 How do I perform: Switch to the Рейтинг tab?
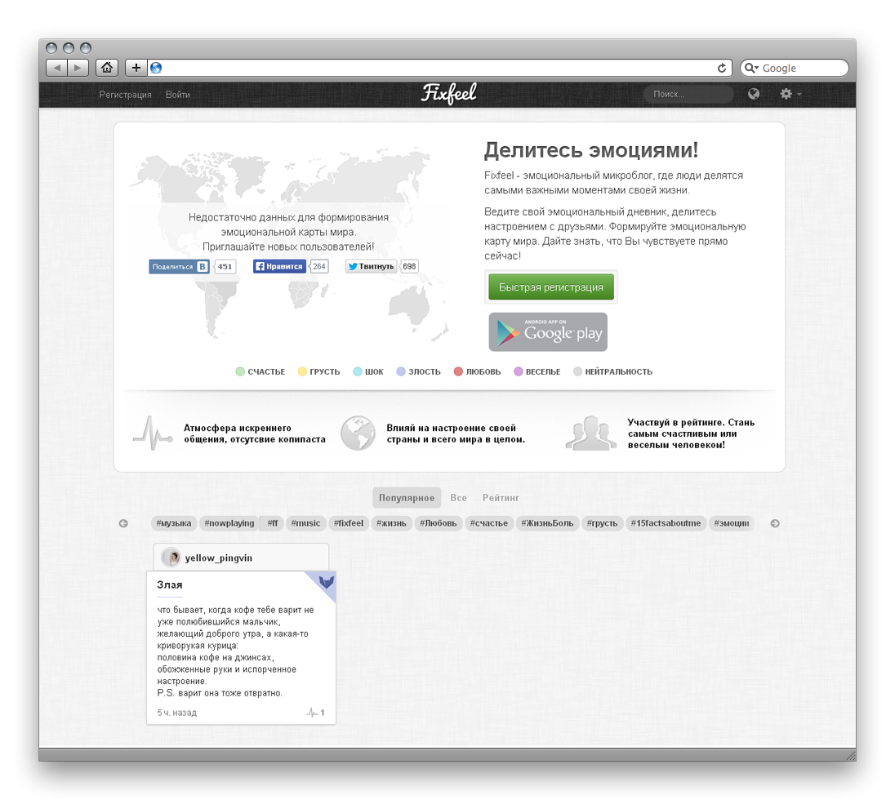point(501,498)
